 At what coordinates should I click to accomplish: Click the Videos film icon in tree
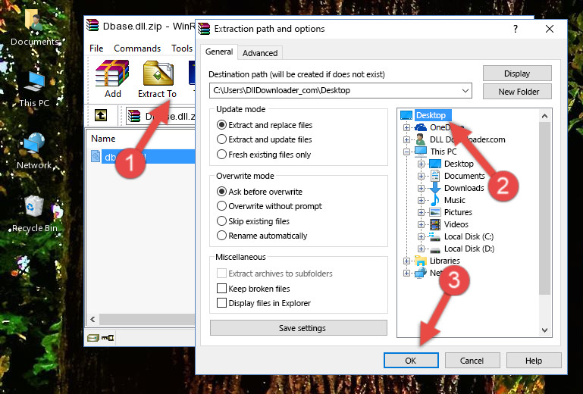[434, 224]
